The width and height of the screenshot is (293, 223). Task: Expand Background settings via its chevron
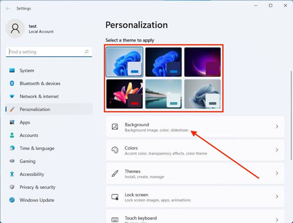277,127
